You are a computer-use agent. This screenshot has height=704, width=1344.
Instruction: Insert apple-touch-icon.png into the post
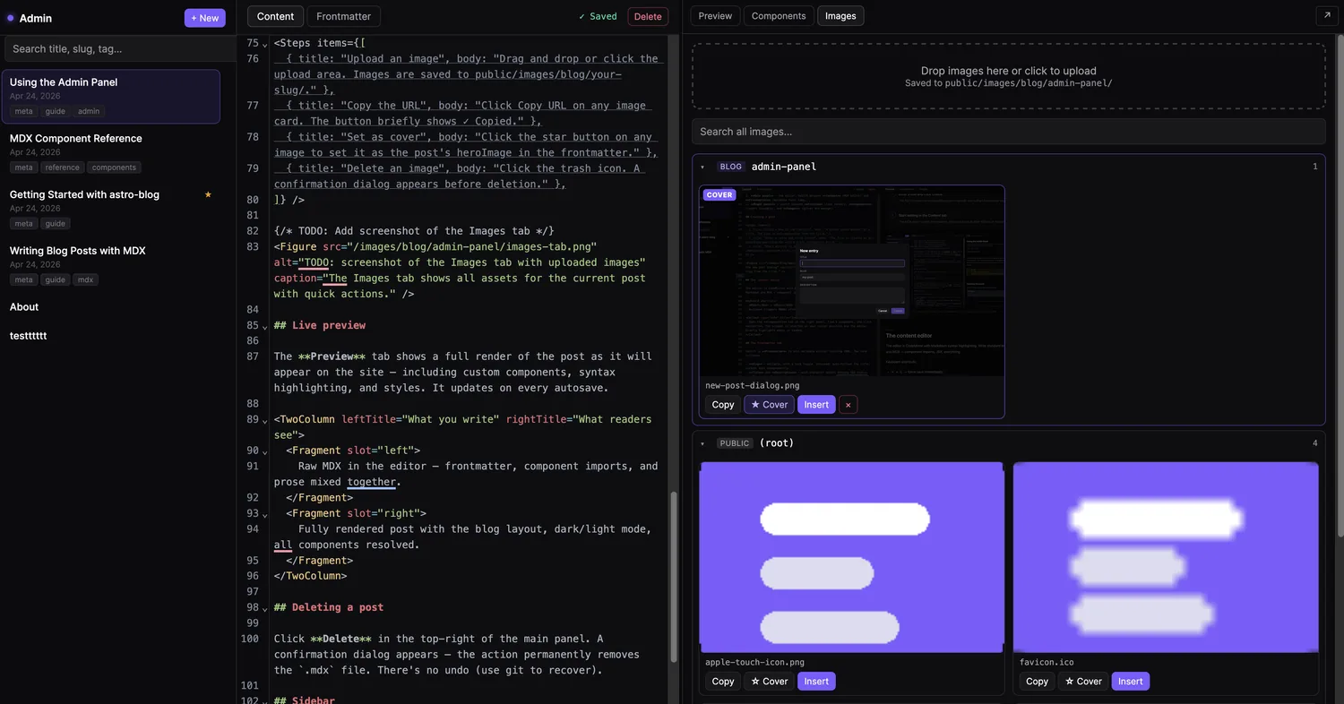[816, 682]
